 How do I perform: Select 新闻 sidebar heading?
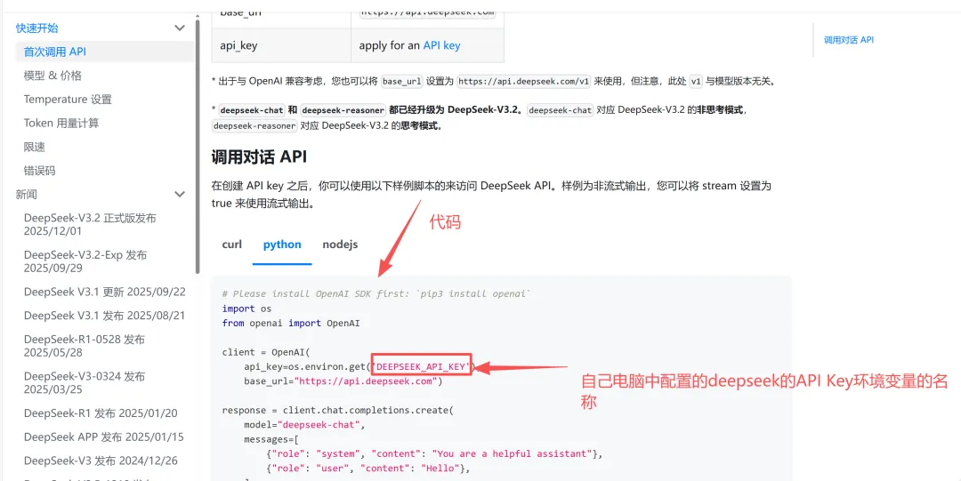click(x=27, y=194)
